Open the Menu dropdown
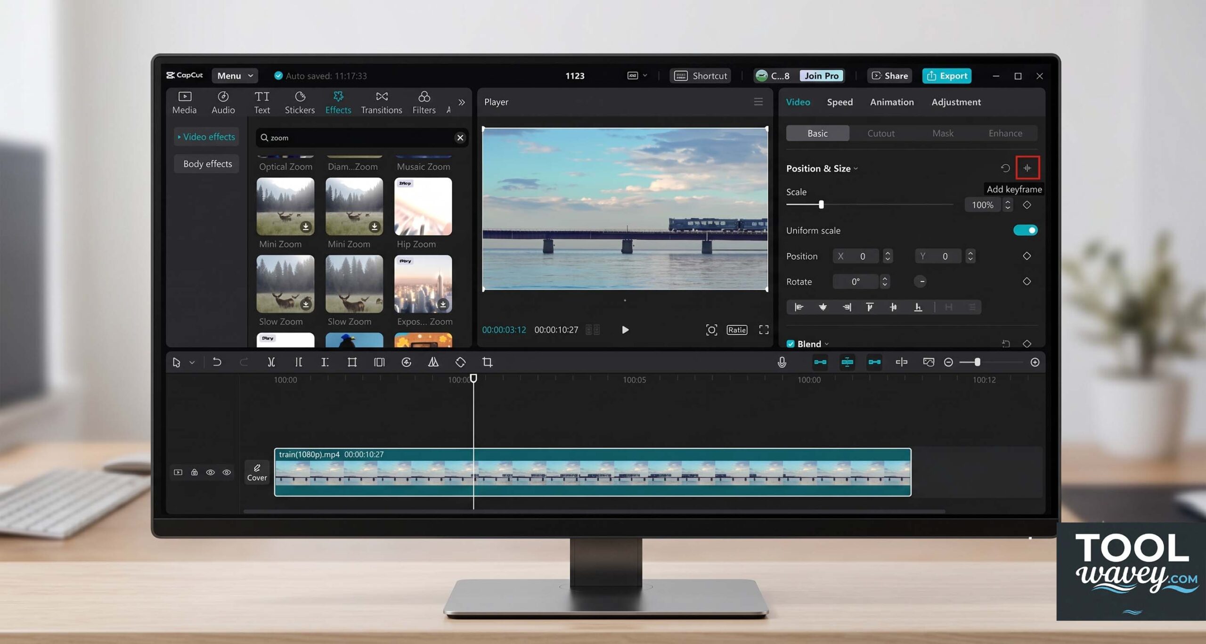This screenshot has width=1206, height=644. [235, 75]
